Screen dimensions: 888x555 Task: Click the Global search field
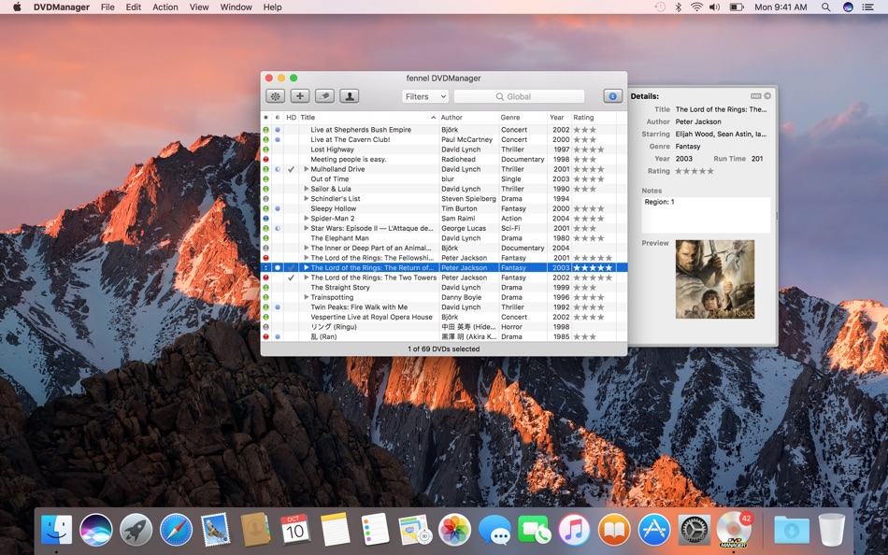click(x=519, y=97)
